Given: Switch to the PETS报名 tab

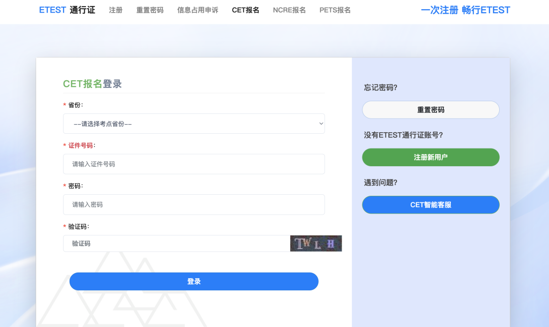Looking at the screenshot, I should (335, 10).
